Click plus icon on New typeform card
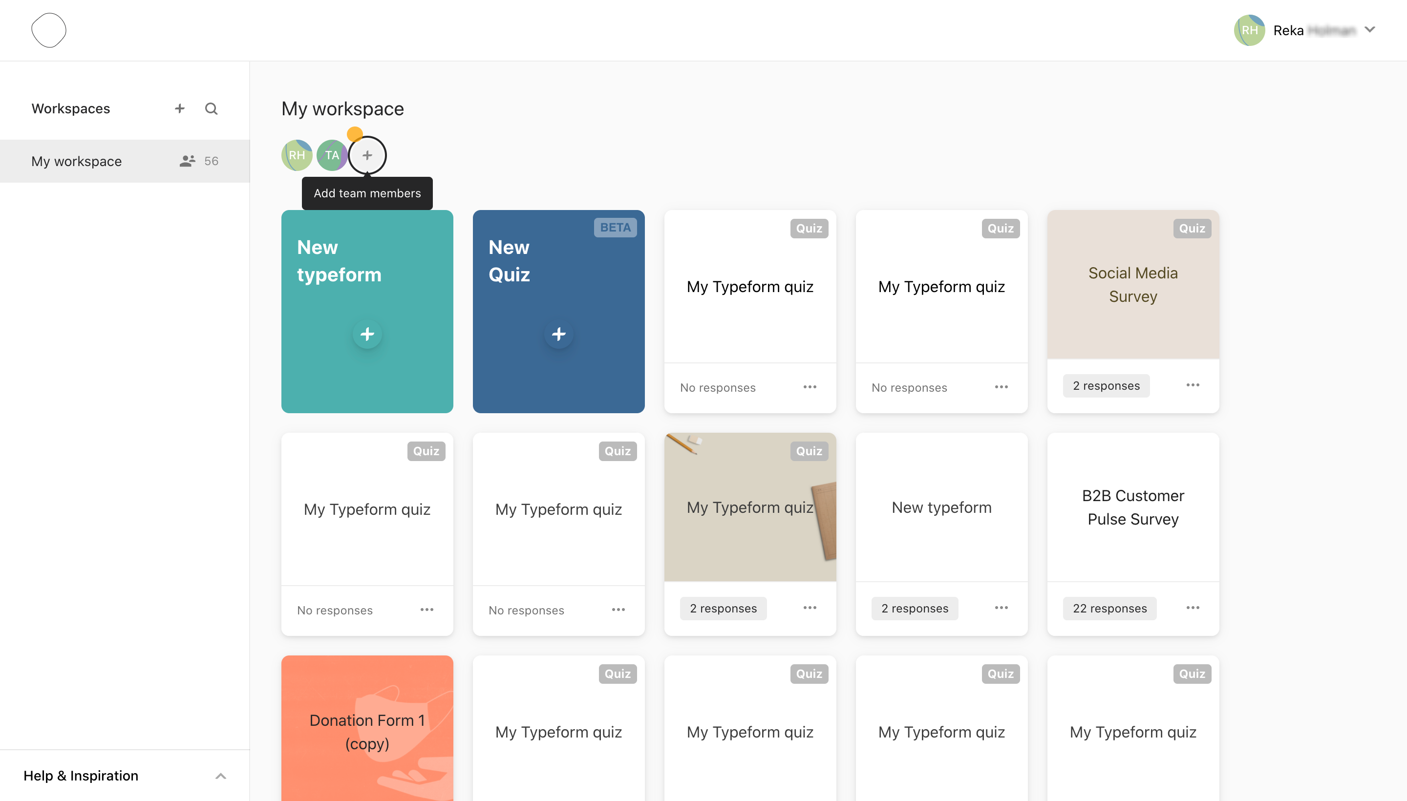1407x801 pixels. pyautogui.click(x=367, y=334)
